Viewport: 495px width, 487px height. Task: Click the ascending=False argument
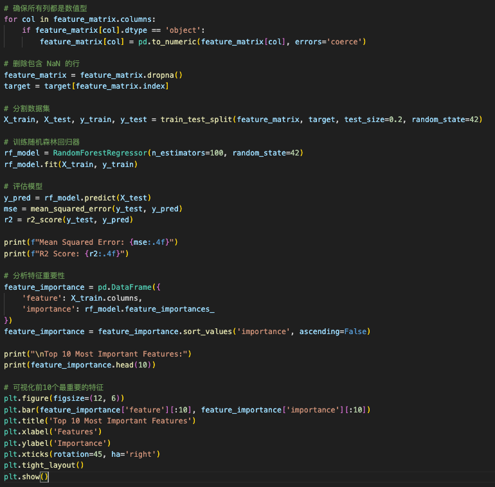(333, 332)
